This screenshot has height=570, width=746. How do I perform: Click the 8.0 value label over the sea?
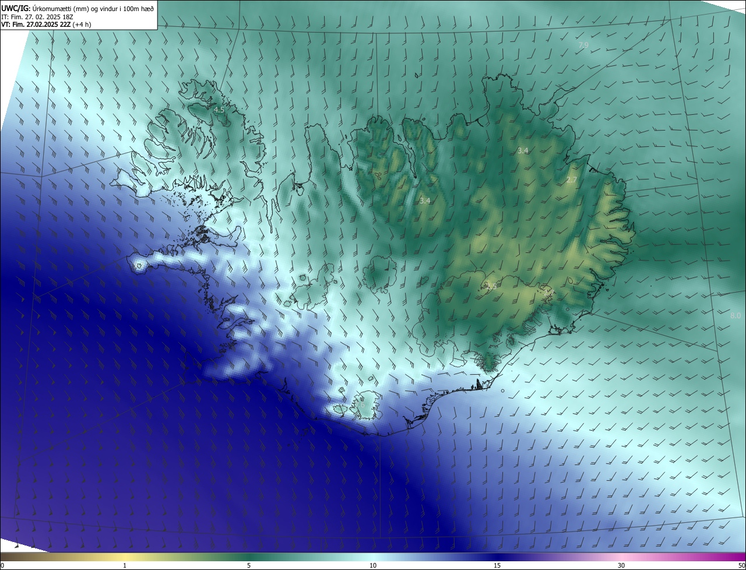tap(736, 315)
